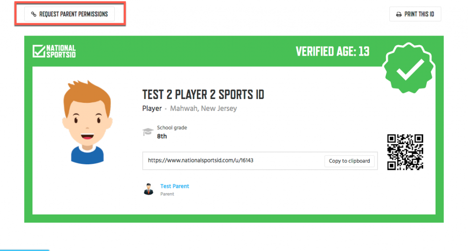Click the link icon beside Request Parent Permissions

click(34, 14)
